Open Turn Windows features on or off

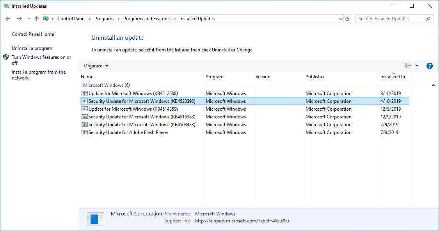coord(41,60)
